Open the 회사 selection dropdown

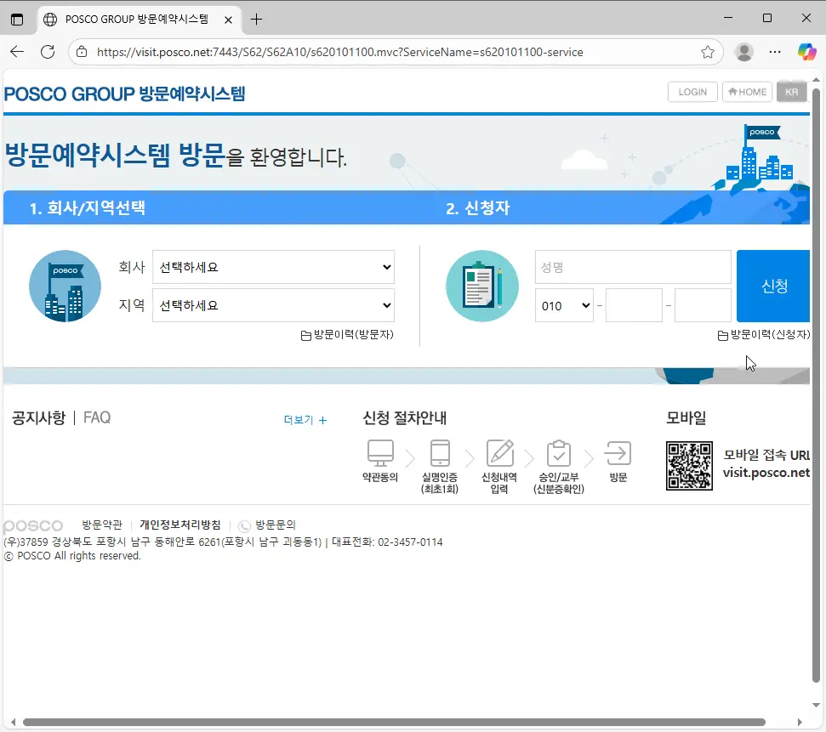point(272,267)
